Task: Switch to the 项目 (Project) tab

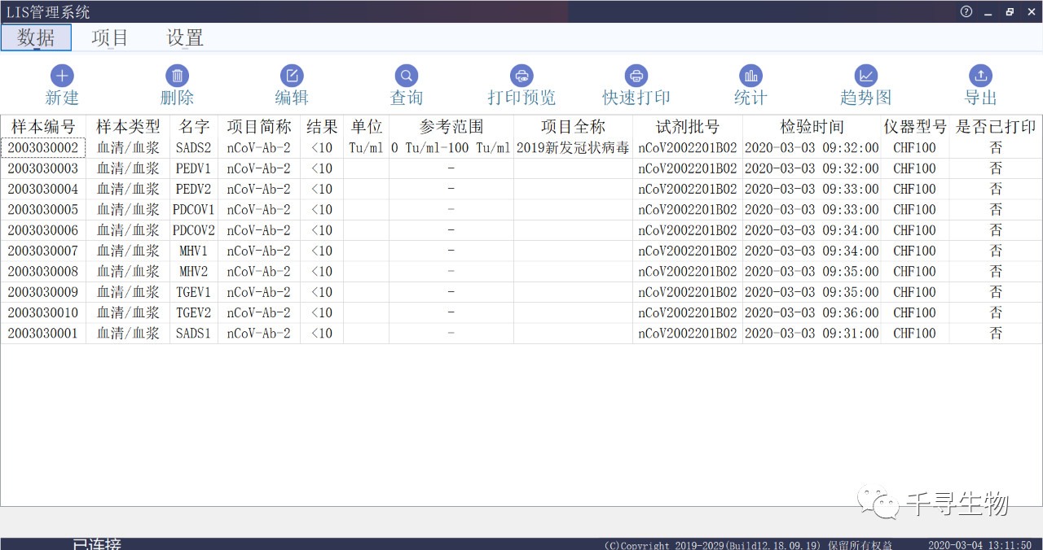Action: (x=110, y=37)
